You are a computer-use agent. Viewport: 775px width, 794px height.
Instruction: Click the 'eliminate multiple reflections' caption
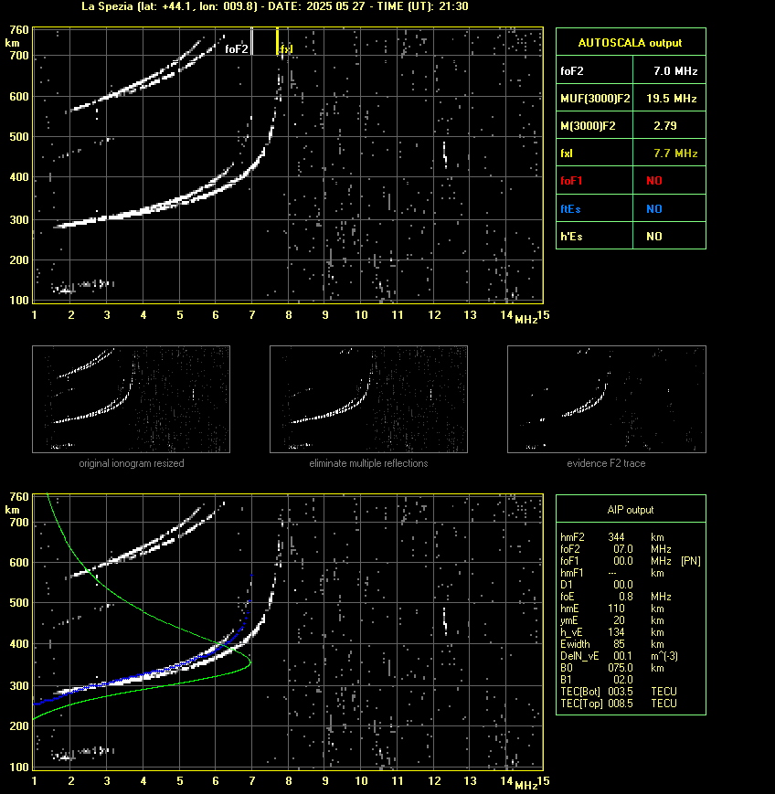(x=368, y=463)
